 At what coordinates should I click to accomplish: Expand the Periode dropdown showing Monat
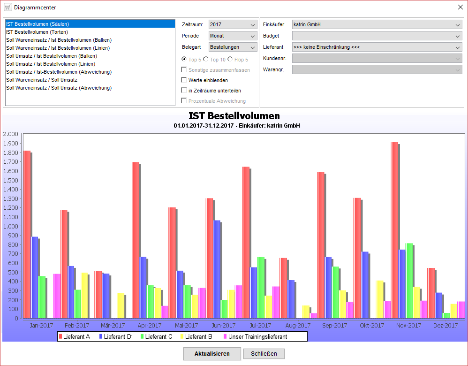(x=233, y=36)
